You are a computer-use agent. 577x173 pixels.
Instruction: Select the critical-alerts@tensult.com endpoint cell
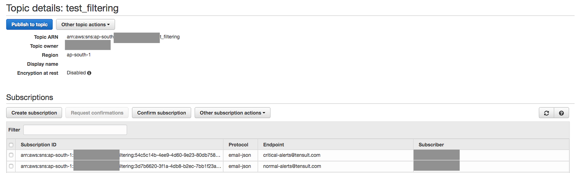tap(292, 155)
